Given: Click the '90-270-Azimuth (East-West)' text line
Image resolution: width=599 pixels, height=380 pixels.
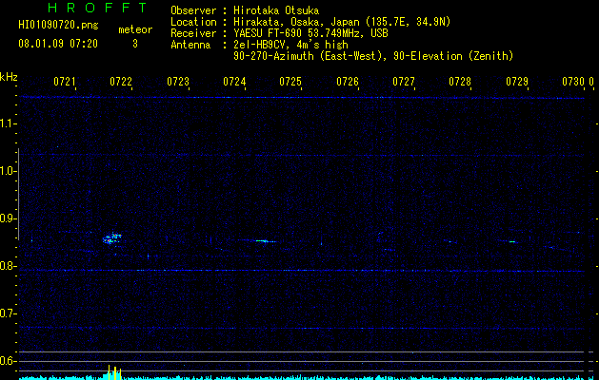Looking at the screenshot, I should (373, 56).
